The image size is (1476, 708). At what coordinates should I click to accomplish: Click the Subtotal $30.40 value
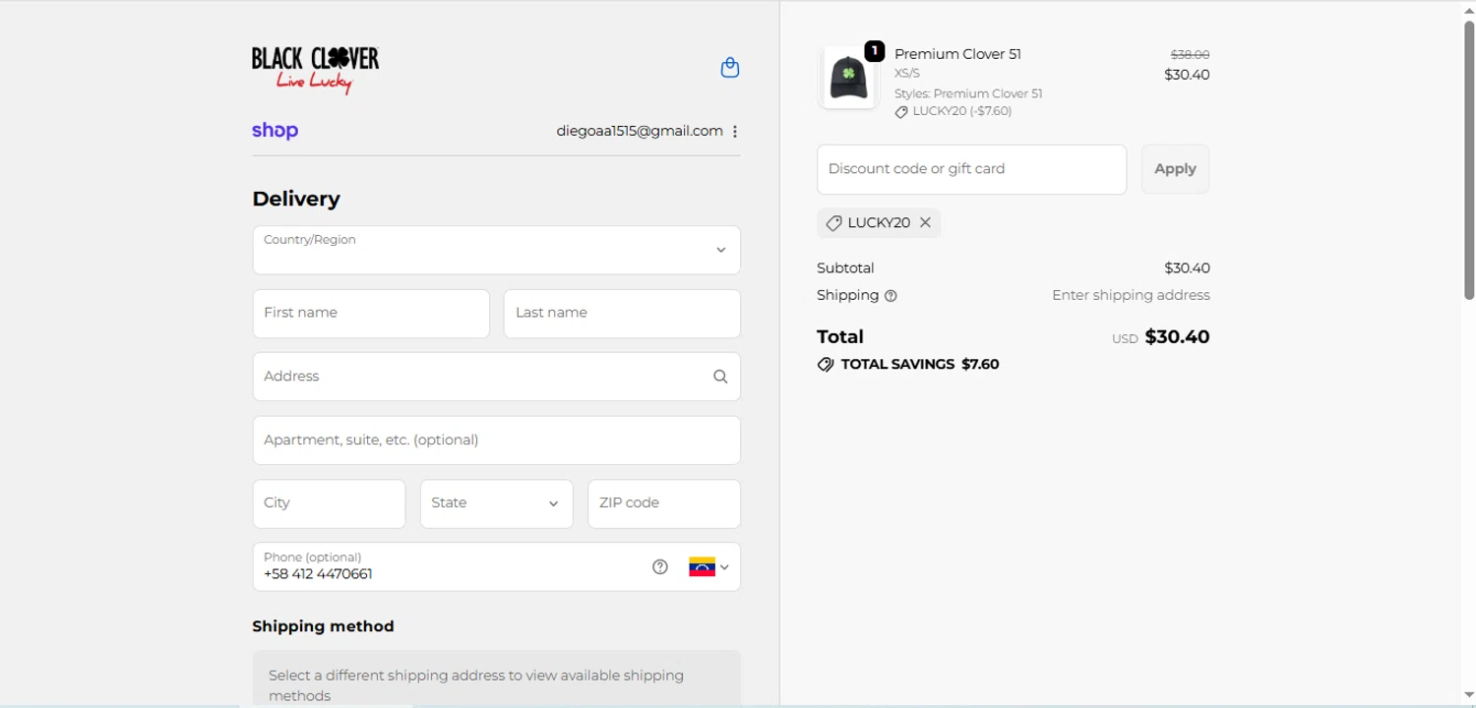(1187, 268)
